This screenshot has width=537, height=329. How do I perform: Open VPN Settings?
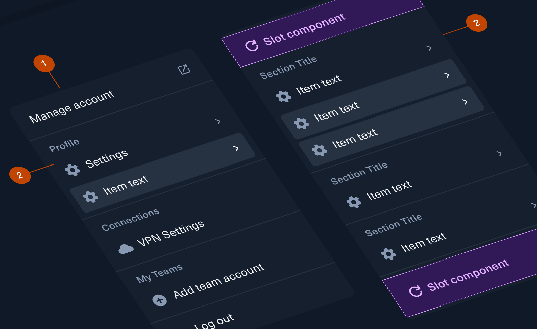pos(170,233)
